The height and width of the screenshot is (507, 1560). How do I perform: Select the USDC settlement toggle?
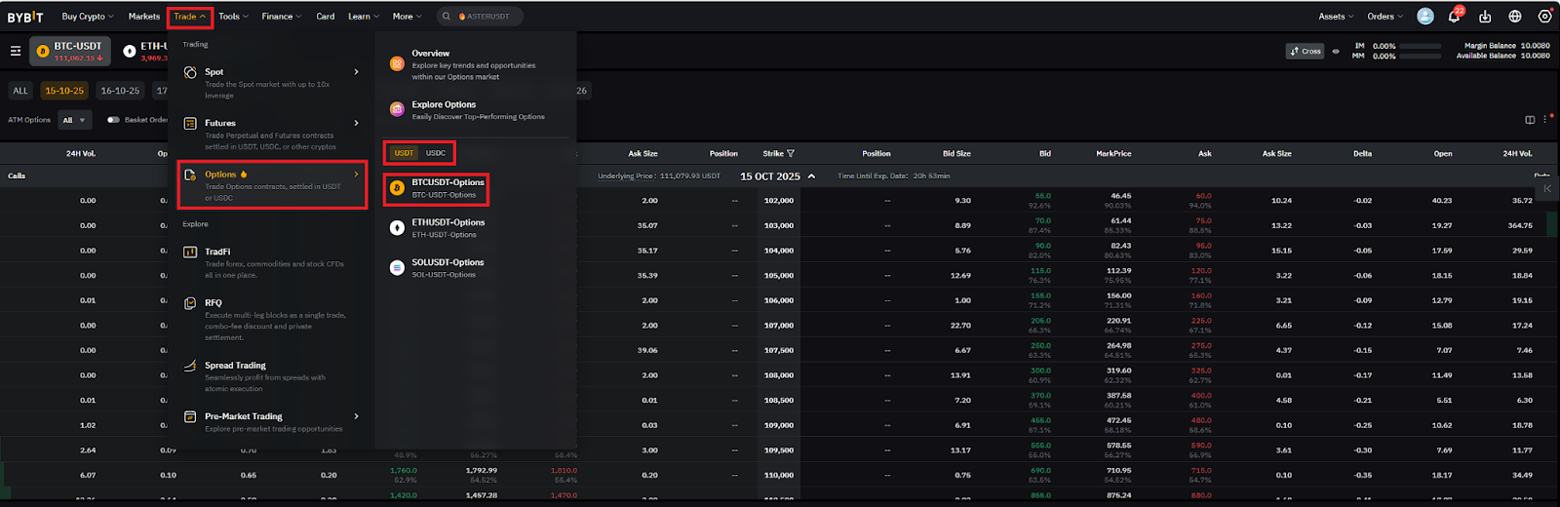[x=436, y=153]
